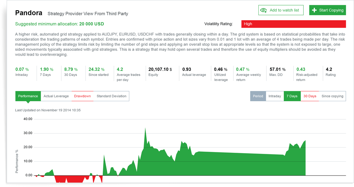Open the Drawdown tab
This screenshot has width=354, height=187.
point(82,96)
